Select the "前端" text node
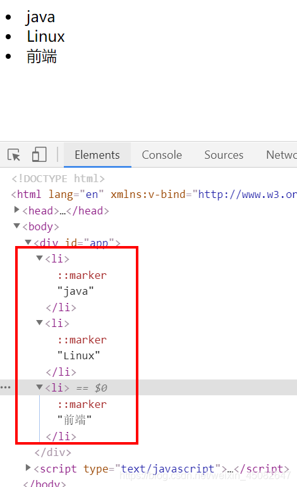This screenshot has height=487, width=297. point(75,420)
